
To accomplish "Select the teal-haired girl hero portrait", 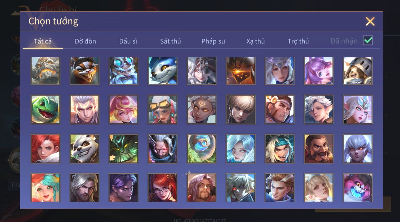I will (46, 188).
